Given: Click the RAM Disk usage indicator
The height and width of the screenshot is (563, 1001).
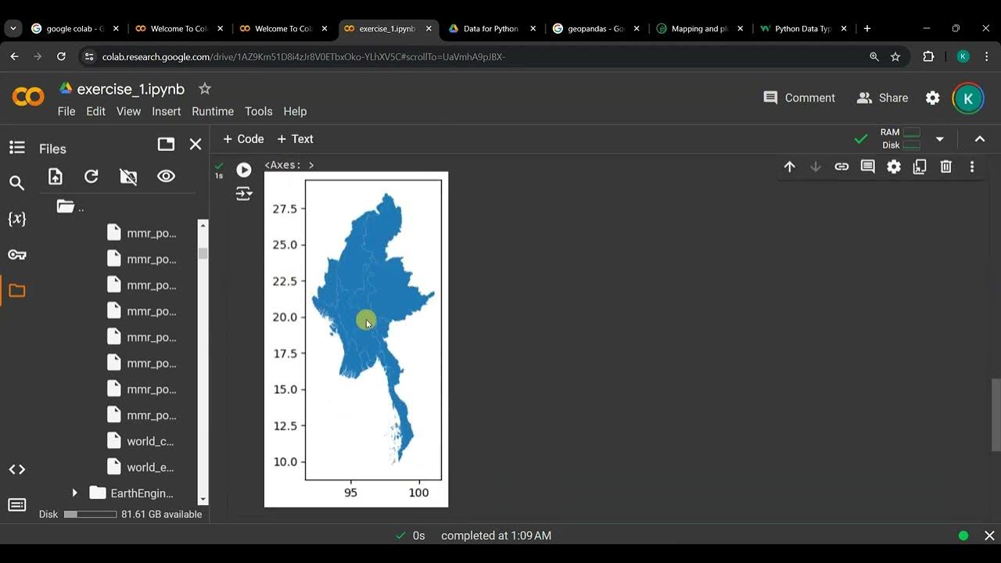Looking at the screenshot, I should tap(900, 138).
